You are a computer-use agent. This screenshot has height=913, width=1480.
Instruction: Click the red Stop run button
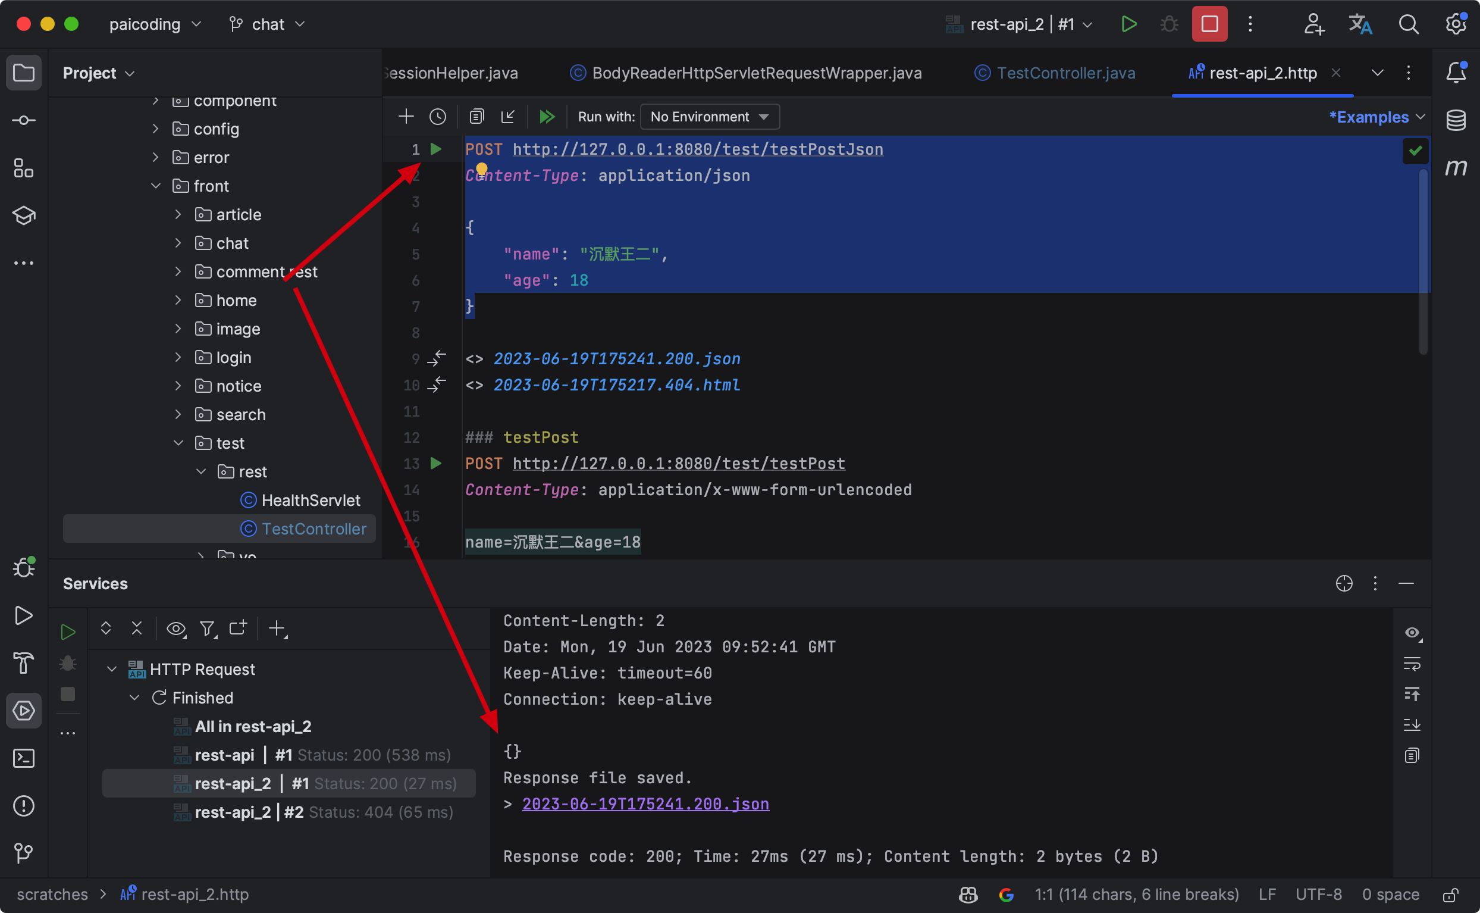1209,24
